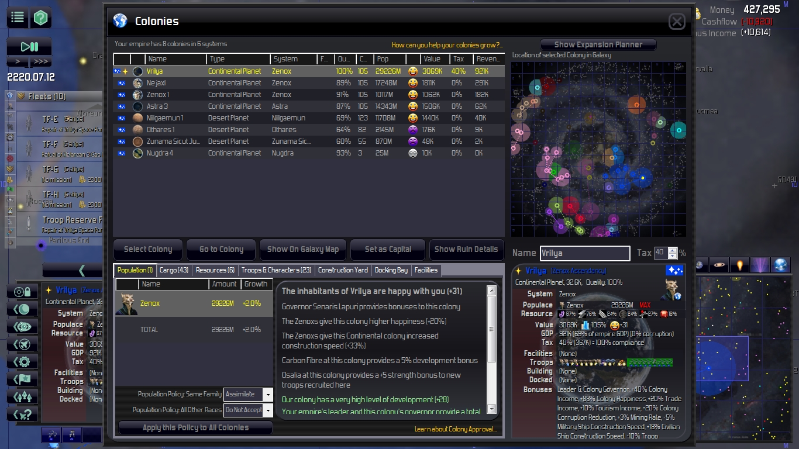Click the Tax rate stepper arrows
Image resolution: width=799 pixels, height=449 pixels.
[673, 253]
